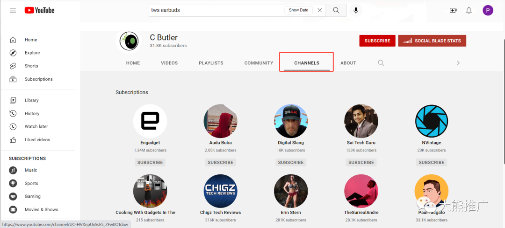505x228 pixels.
Task: Subscribe to Engadget
Action: [x=150, y=162]
